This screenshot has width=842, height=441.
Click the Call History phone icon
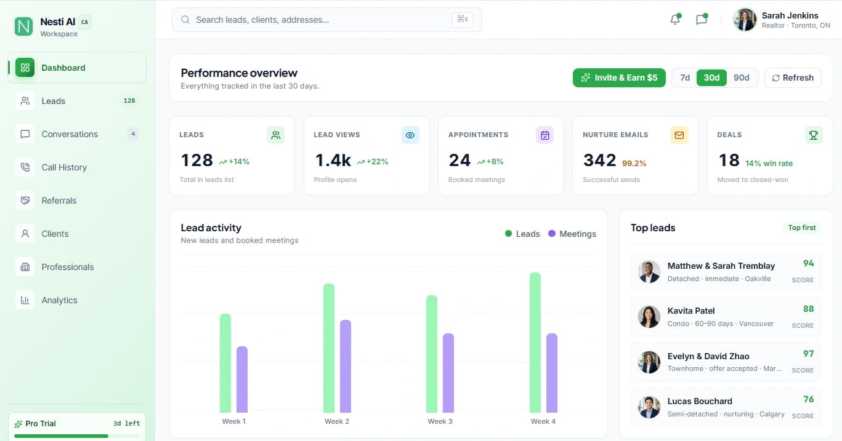(x=25, y=167)
